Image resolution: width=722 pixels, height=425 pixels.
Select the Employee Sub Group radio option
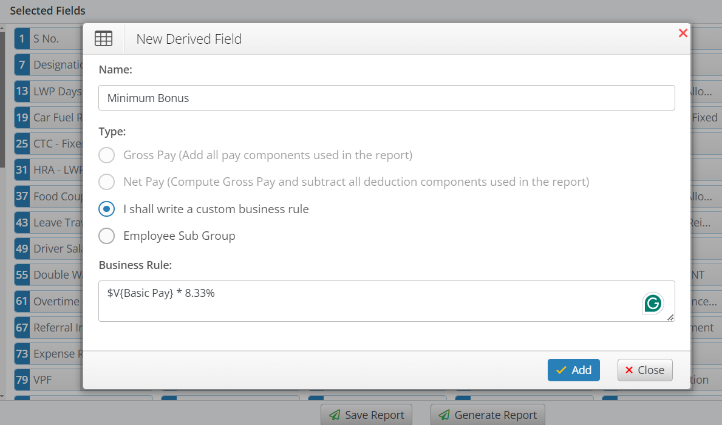coord(106,236)
